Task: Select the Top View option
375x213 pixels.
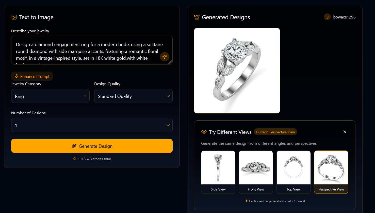Action: point(294,172)
